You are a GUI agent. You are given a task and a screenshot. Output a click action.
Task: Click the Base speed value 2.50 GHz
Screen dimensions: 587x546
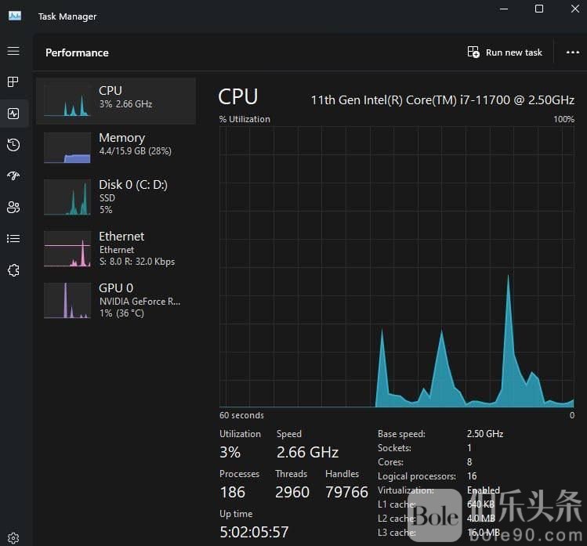click(485, 434)
